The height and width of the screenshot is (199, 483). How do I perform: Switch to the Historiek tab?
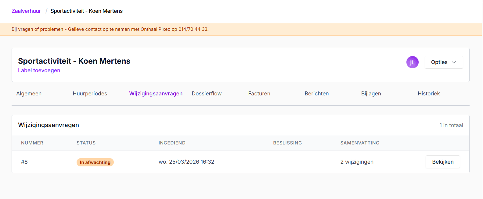(x=428, y=94)
